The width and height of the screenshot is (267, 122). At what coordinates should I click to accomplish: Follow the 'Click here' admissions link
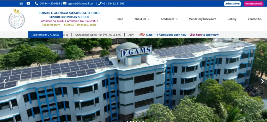point(195,35)
